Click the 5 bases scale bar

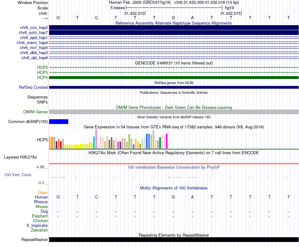click(x=174, y=8)
